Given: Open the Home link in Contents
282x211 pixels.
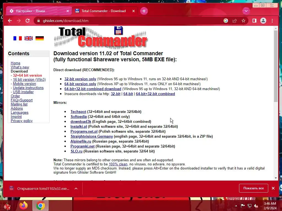Looking at the screenshot, I should pos(15,63).
